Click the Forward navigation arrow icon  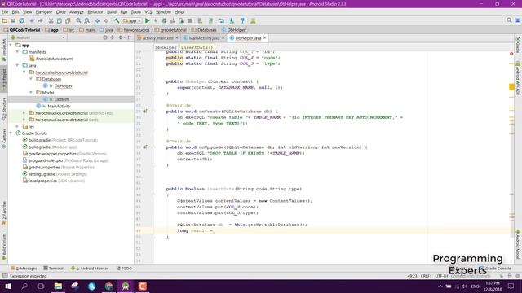pyautogui.click(x=106, y=20)
